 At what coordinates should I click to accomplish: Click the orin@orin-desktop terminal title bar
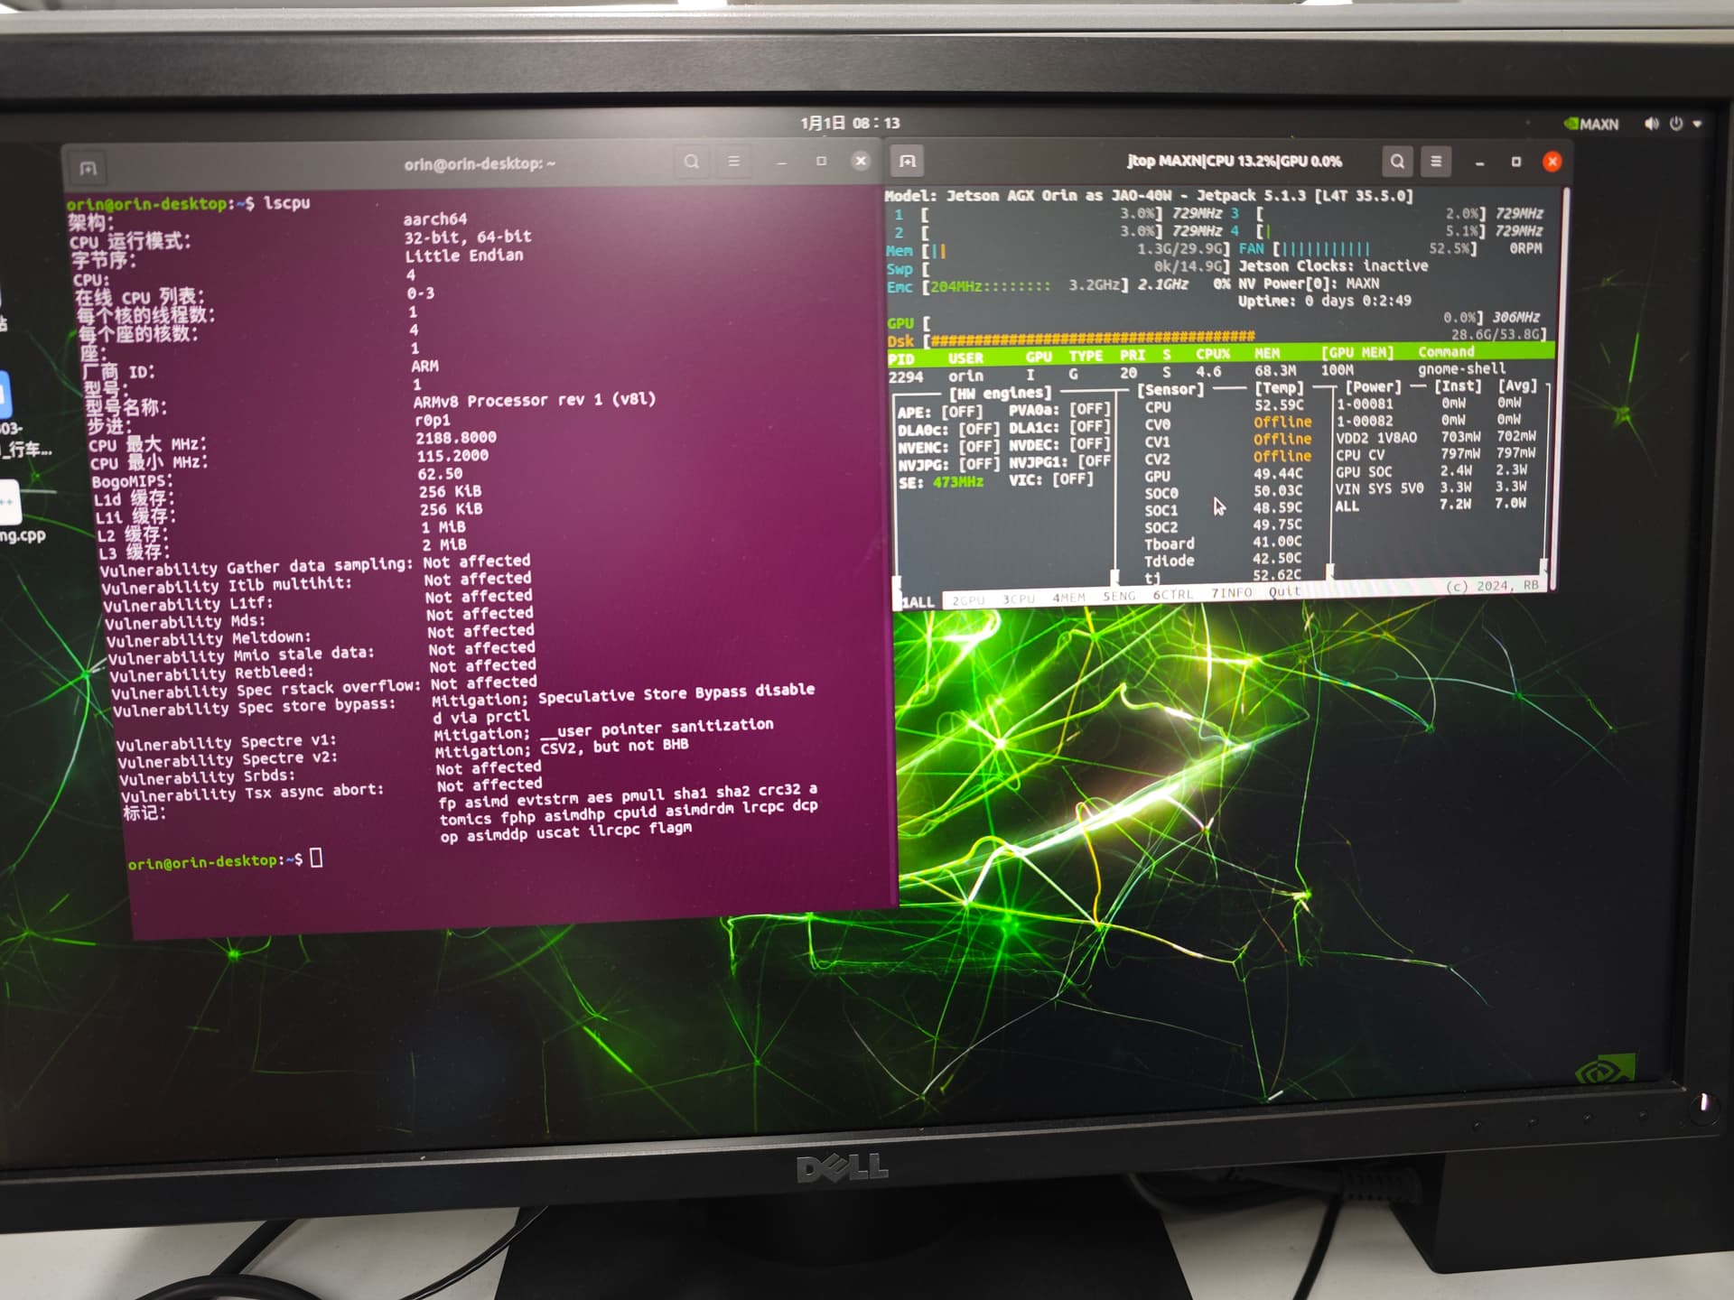480,163
